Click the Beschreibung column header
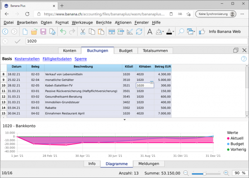This screenshot has width=249, height=178. pyautogui.click(x=83, y=67)
